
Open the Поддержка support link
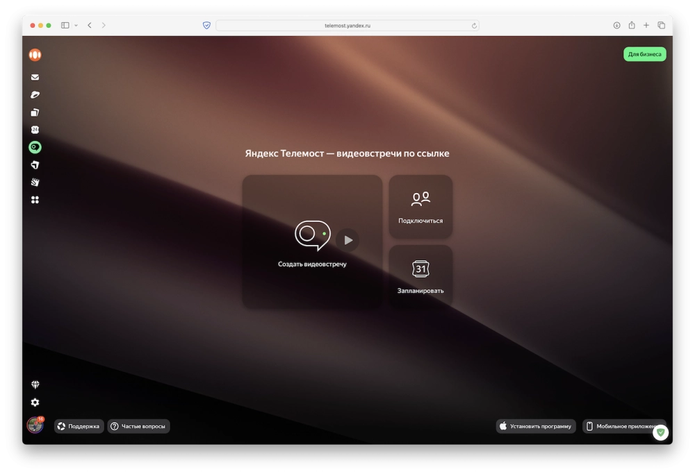pyautogui.click(x=79, y=426)
